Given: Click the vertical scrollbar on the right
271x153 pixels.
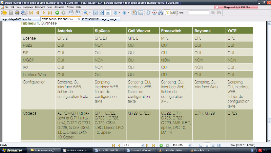Looking at the screenshot, I should pyautogui.click(x=269, y=81).
